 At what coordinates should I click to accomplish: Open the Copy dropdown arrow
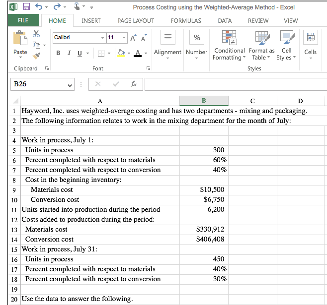(44, 45)
